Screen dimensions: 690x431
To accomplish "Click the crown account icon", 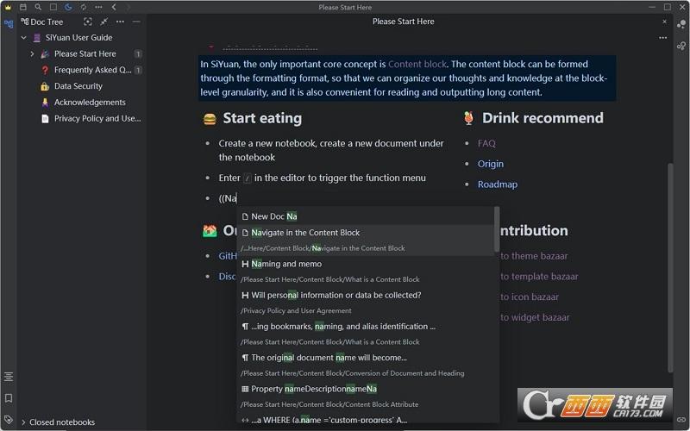I will click(8, 7).
